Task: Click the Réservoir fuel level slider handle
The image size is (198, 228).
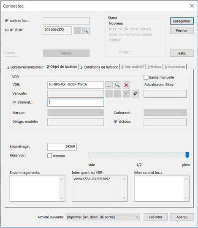Action: [187, 155]
